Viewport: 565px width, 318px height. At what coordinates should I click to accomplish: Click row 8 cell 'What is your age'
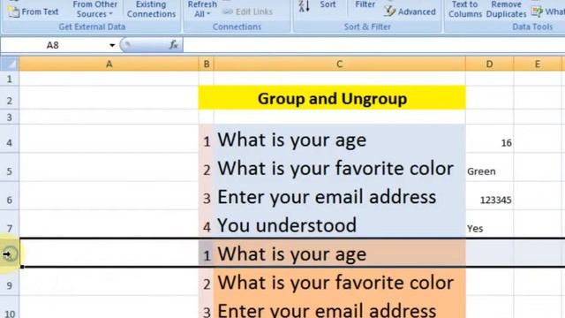click(x=339, y=254)
